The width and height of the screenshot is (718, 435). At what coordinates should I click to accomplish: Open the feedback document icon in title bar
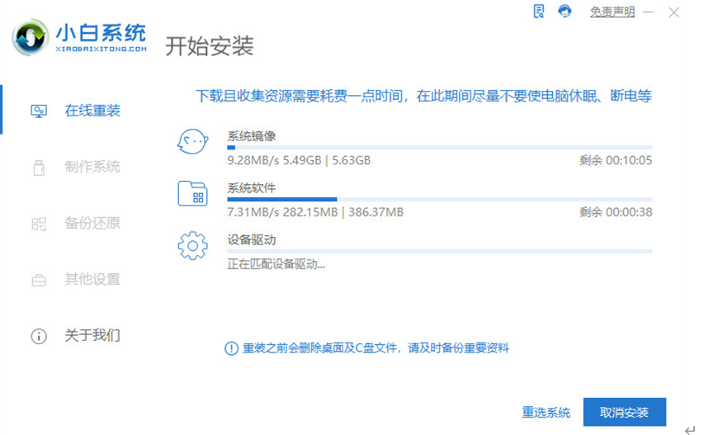pos(539,11)
